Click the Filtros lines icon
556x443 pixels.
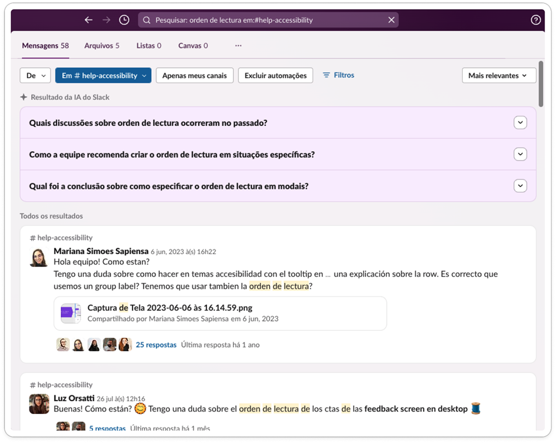pos(326,75)
